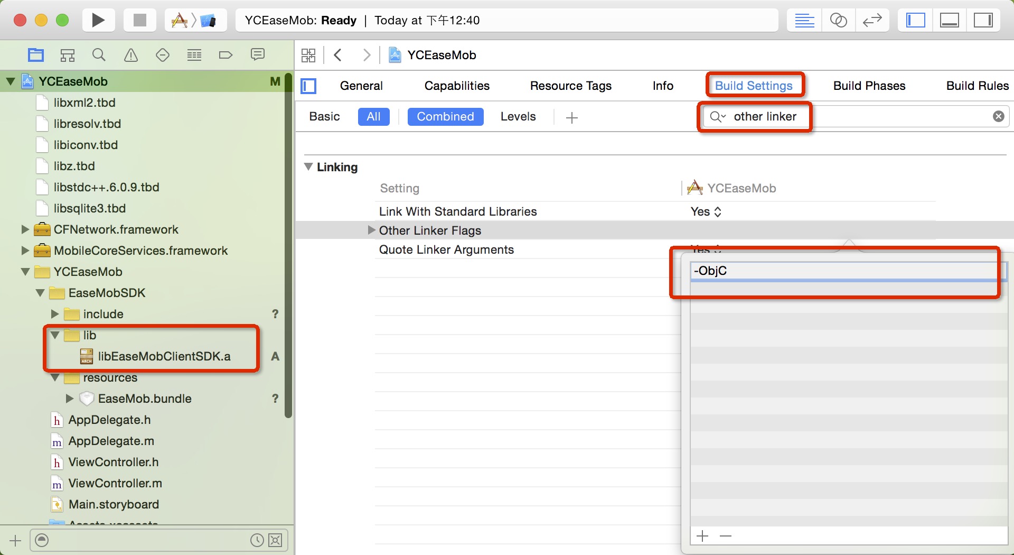
Task: Switch to the Build Rules tab
Action: click(978, 86)
